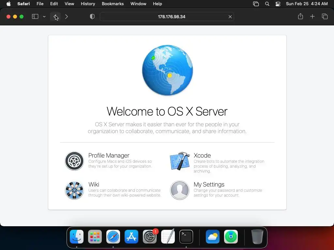334x250 pixels.
Task: Open Control Center in the menu bar
Action: [278, 4]
